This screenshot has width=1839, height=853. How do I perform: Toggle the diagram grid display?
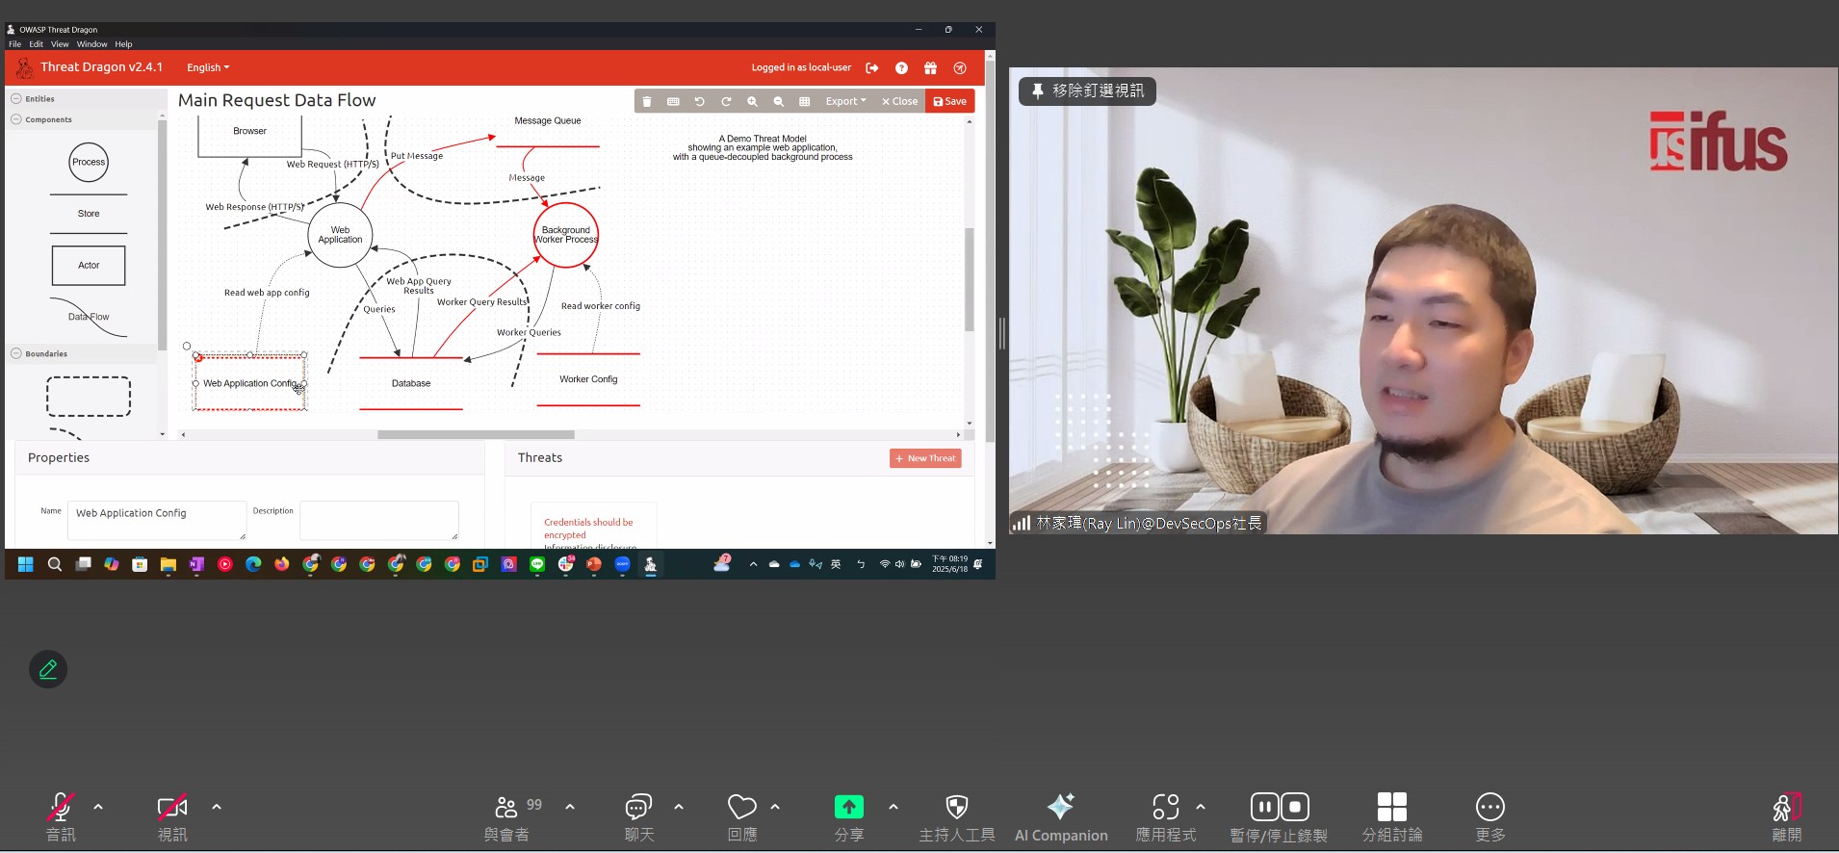(804, 101)
